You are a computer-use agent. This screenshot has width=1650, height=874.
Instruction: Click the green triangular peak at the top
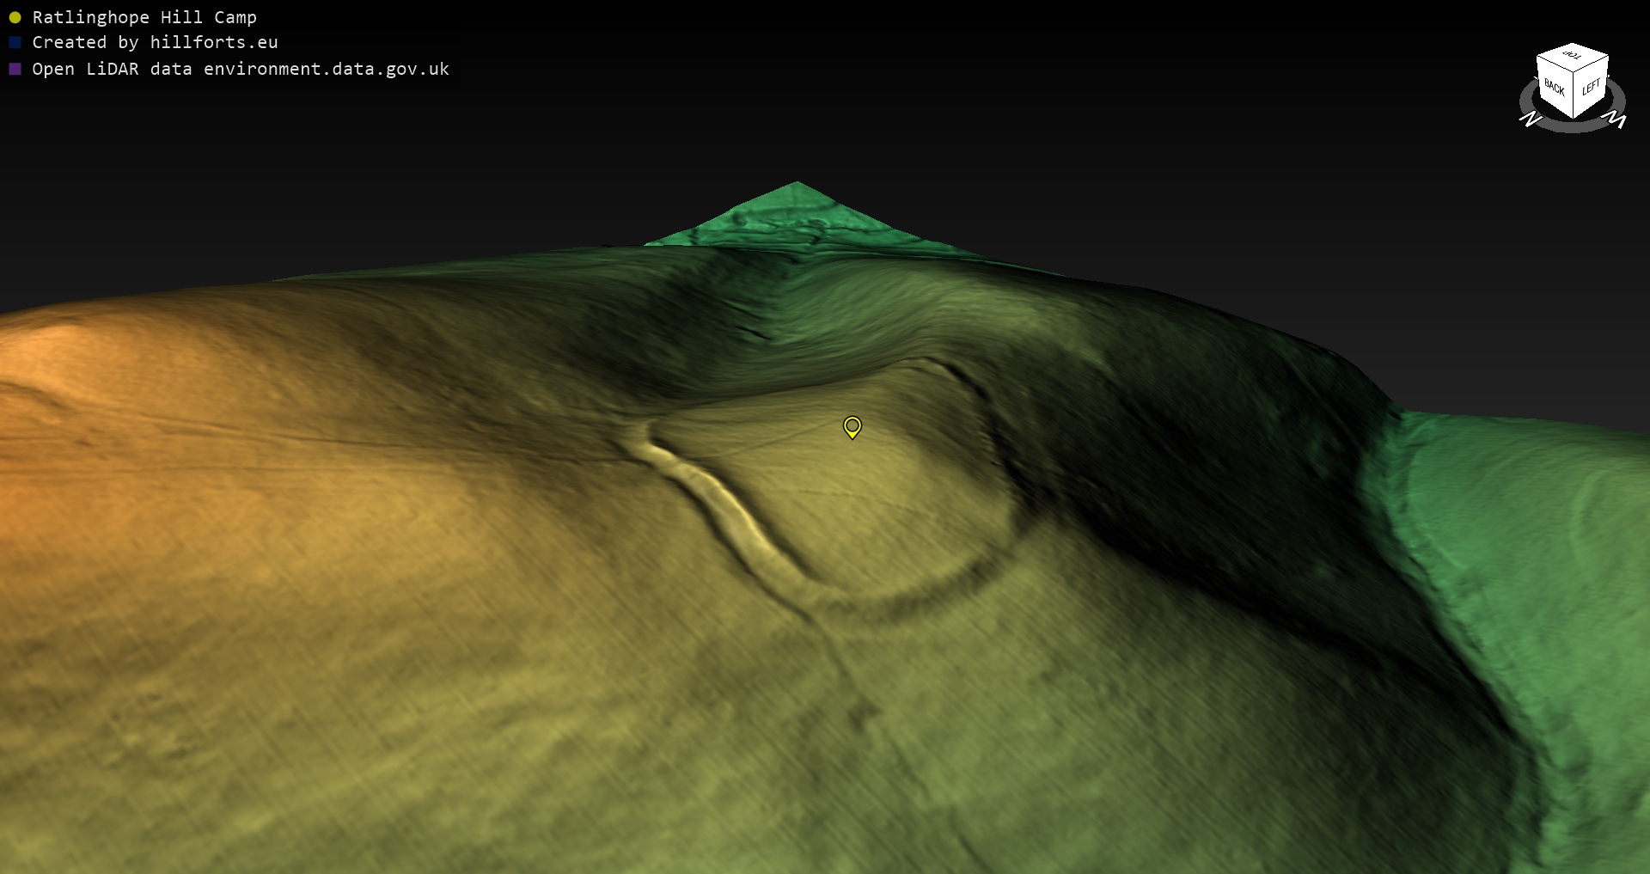pos(795,211)
